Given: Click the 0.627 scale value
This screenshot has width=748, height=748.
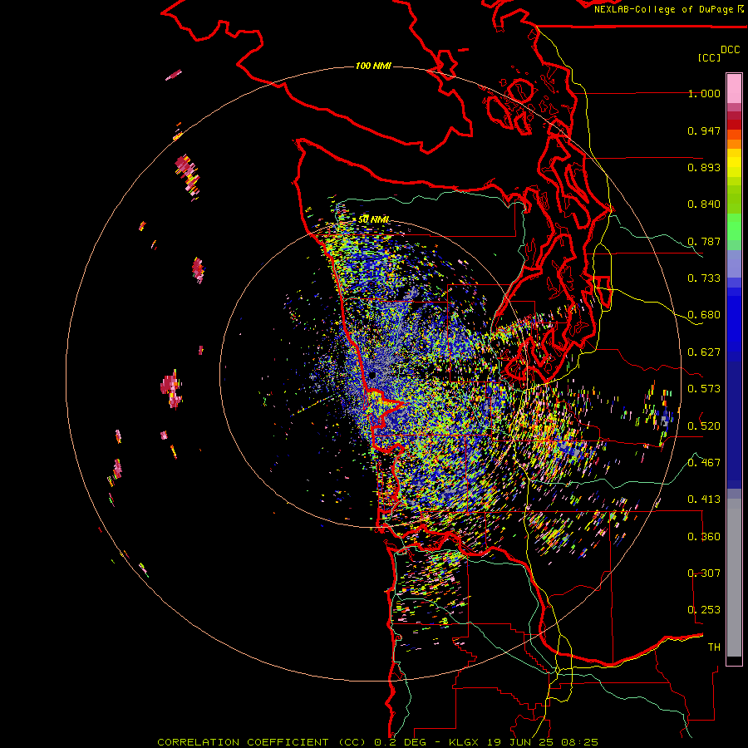Looking at the screenshot, I should coord(704,352).
